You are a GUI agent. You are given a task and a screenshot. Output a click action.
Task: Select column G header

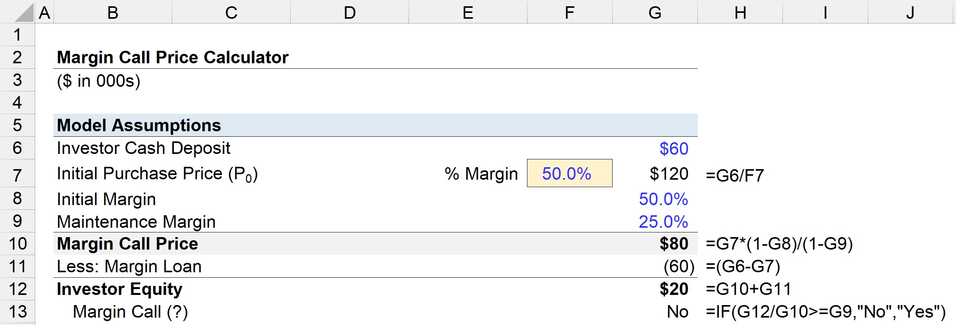[x=655, y=12]
